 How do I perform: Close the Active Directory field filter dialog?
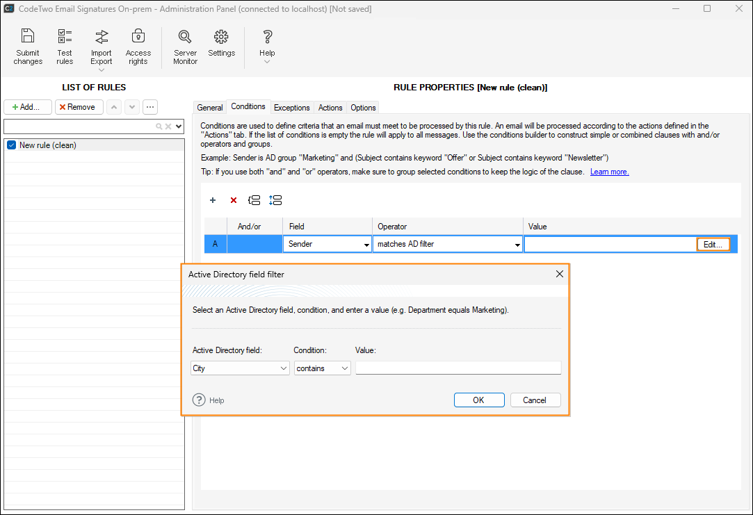(x=560, y=275)
